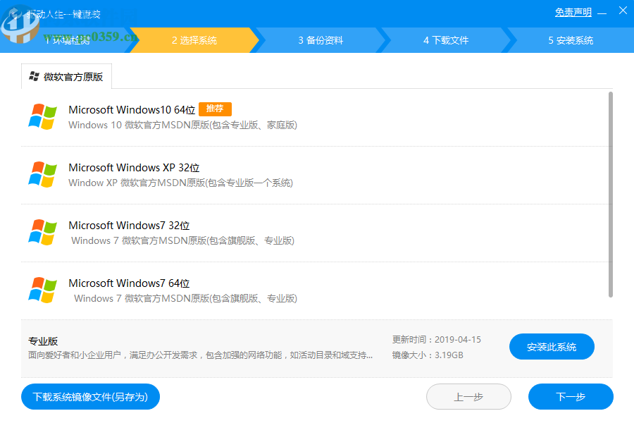Click the 下一步 button
This screenshot has width=634, height=423.
pyautogui.click(x=571, y=396)
